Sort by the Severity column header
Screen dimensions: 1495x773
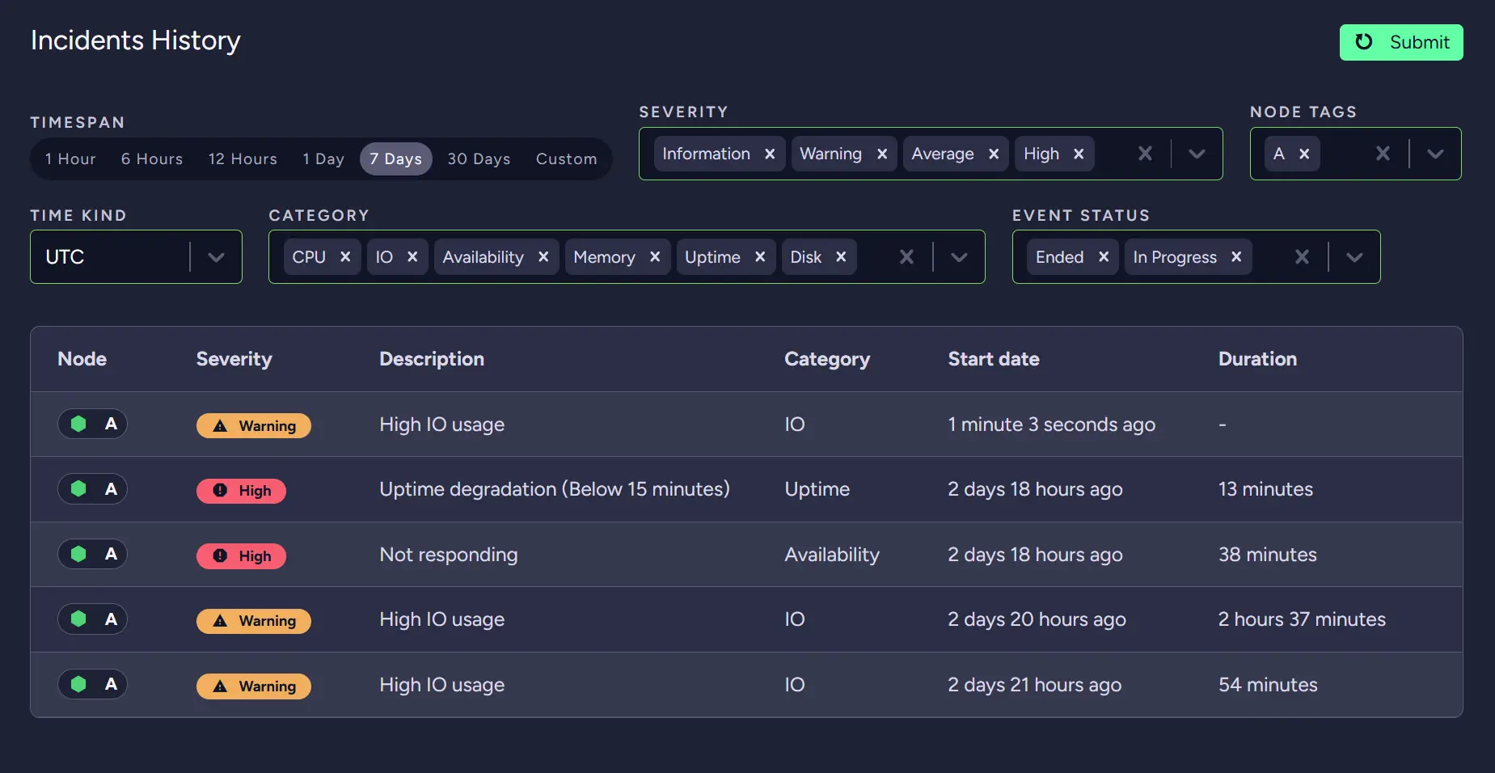(234, 359)
